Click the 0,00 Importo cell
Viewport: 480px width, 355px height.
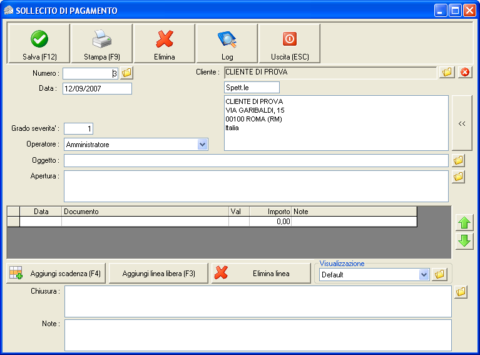click(x=270, y=222)
